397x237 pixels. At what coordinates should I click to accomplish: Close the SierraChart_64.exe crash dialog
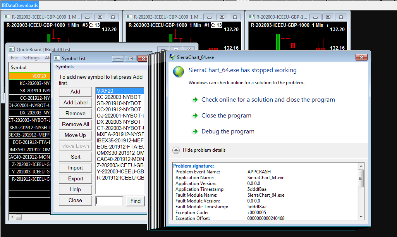pos(361,57)
